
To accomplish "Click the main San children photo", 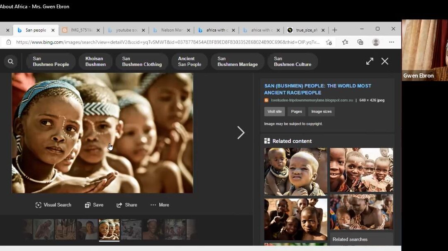I will click(x=102, y=133).
